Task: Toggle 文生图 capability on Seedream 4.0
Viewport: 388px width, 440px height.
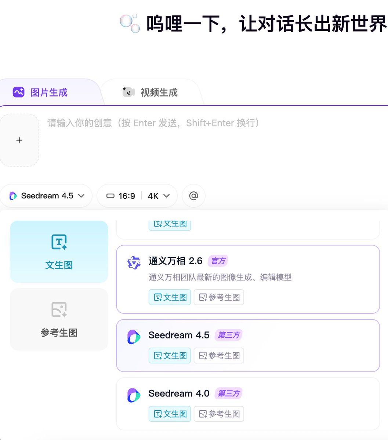Action: click(170, 414)
